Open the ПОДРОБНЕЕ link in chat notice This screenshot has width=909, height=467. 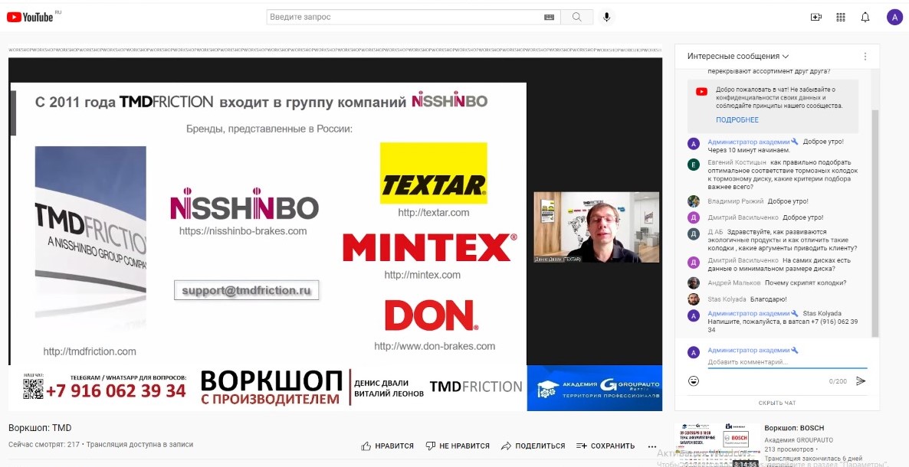(x=737, y=120)
